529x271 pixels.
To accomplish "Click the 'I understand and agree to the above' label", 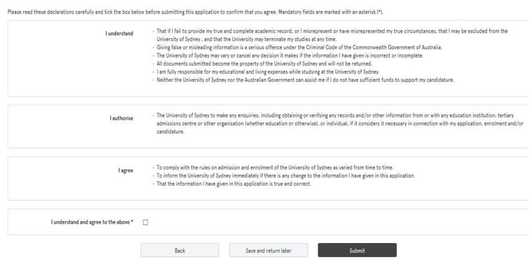I will coord(92,222).
